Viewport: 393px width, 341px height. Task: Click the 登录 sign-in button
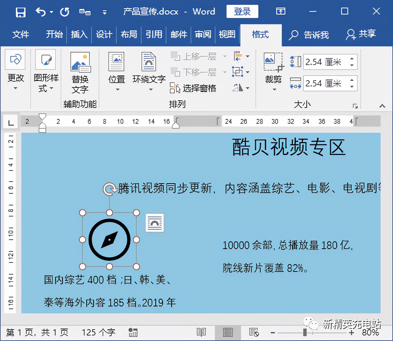click(242, 11)
